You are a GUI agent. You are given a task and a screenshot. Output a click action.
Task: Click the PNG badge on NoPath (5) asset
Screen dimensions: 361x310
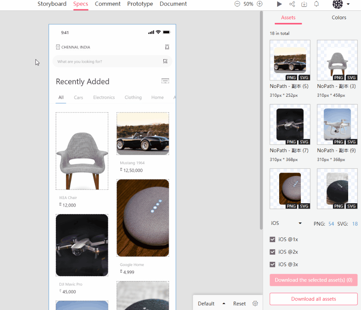[x=291, y=77]
